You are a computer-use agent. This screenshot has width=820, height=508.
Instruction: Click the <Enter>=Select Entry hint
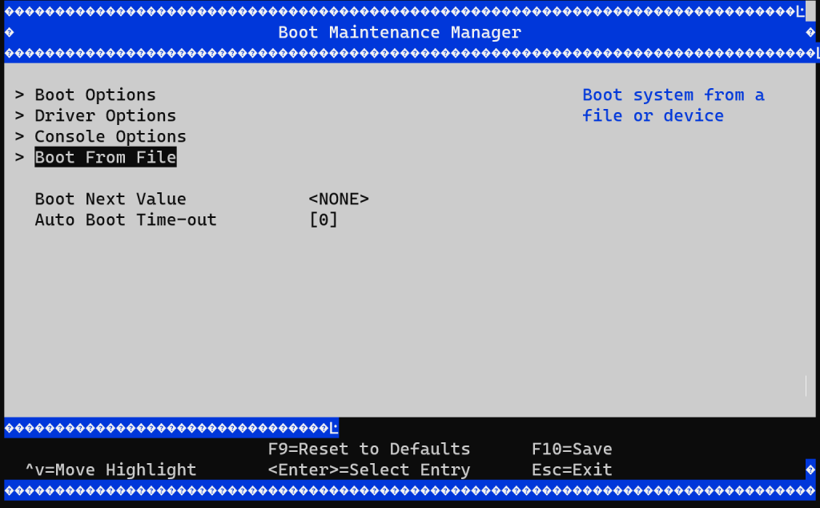(369, 470)
